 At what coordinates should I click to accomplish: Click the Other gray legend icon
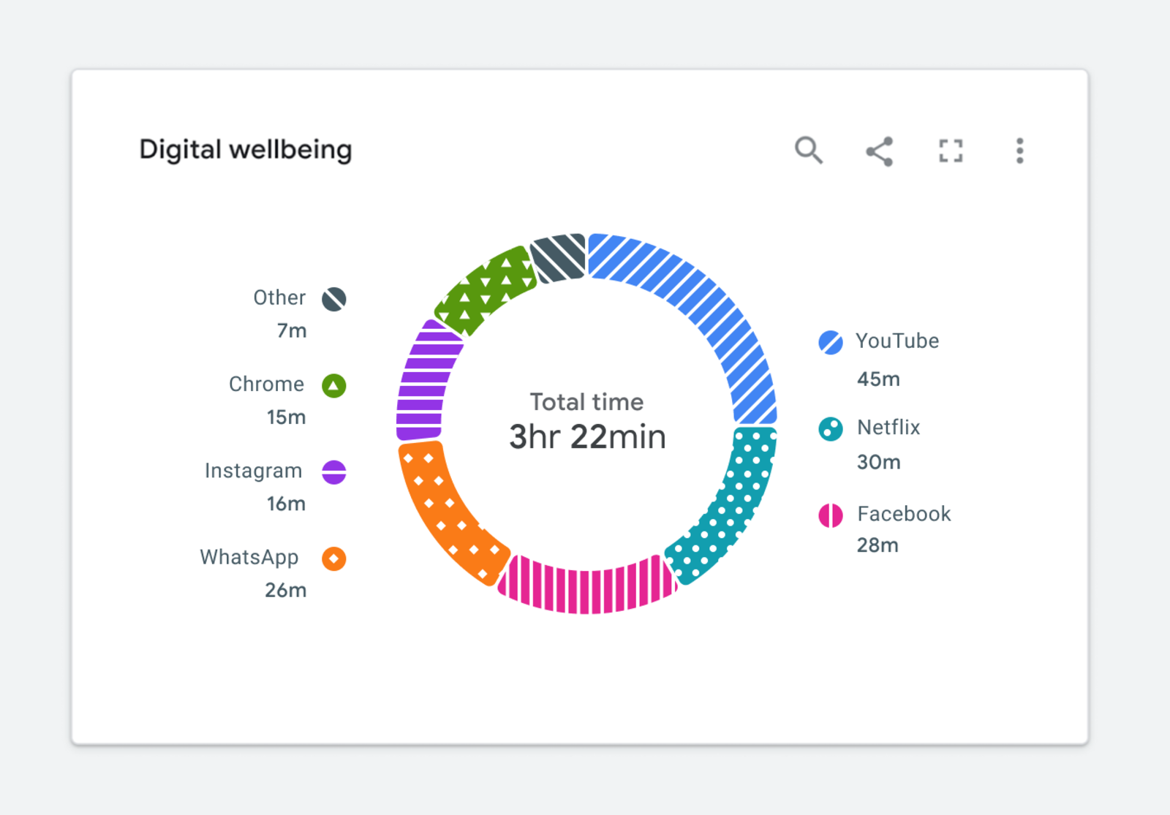point(334,299)
